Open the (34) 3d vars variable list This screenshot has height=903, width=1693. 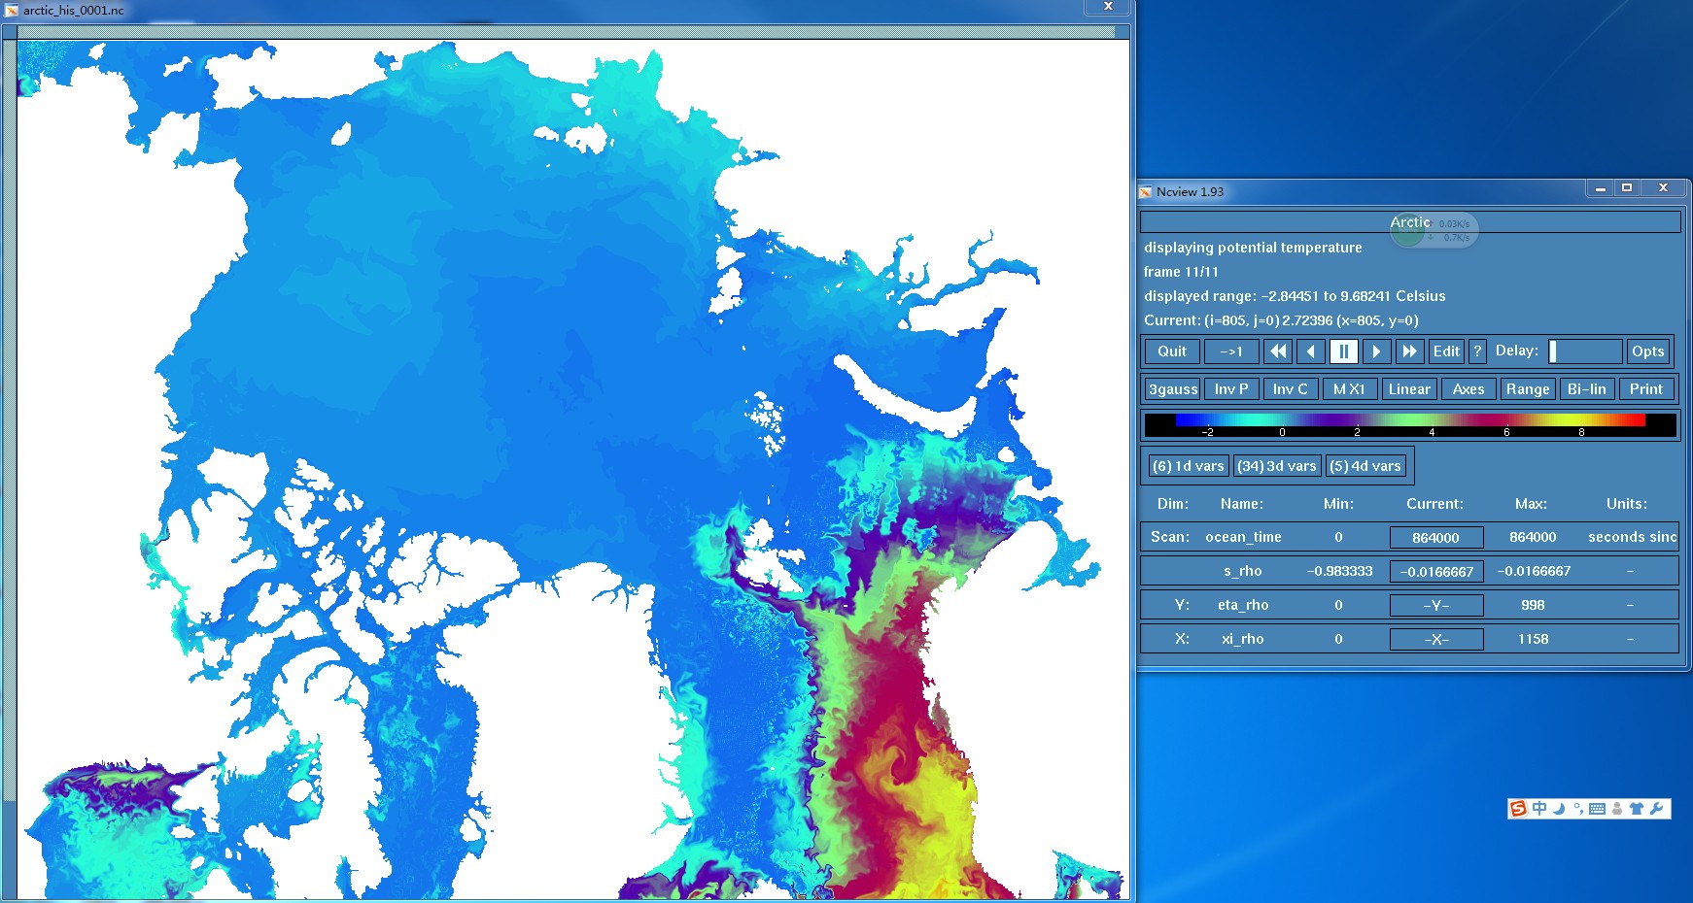[x=1276, y=466]
